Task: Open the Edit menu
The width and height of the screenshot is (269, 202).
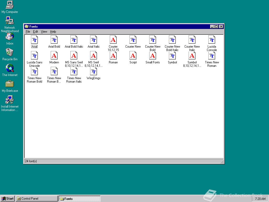Action: (x=35, y=32)
